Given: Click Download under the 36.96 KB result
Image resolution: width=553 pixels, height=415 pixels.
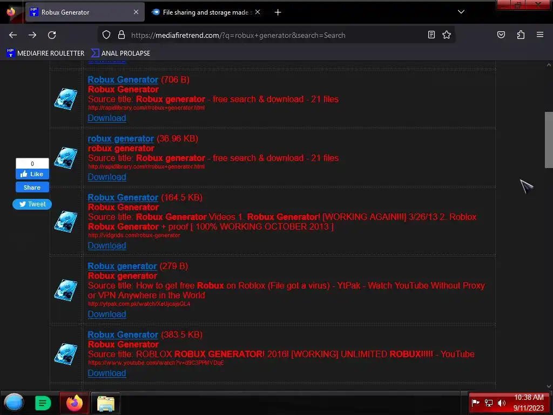Looking at the screenshot, I should [107, 177].
